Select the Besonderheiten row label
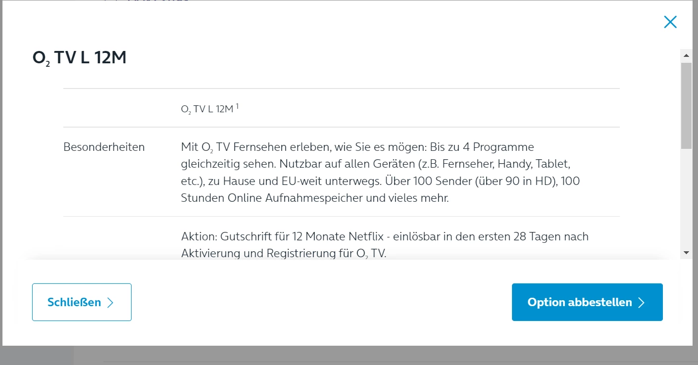The height and width of the screenshot is (365, 698). tap(104, 147)
